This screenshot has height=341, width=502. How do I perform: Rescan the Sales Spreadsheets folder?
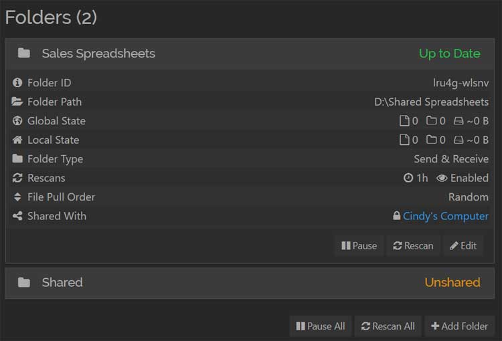click(413, 245)
